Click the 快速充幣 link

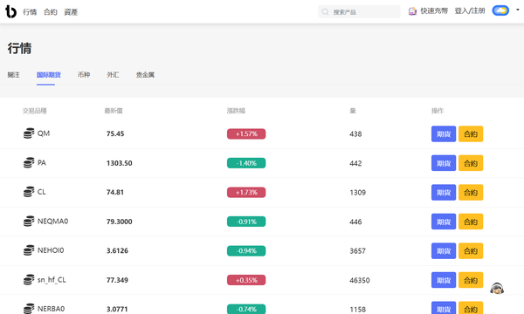point(434,11)
